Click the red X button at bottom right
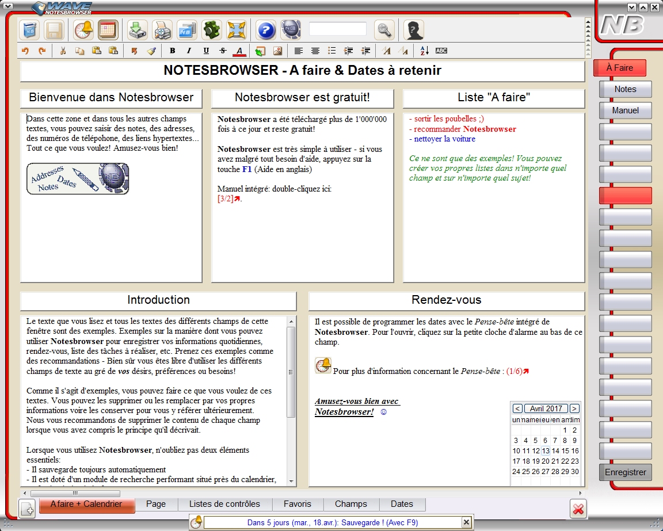Viewport: 663px width, 531px height. tap(578, 509)
